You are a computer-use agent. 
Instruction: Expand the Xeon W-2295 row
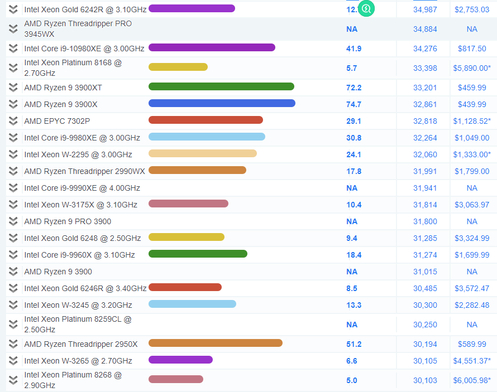pos(13,154)
